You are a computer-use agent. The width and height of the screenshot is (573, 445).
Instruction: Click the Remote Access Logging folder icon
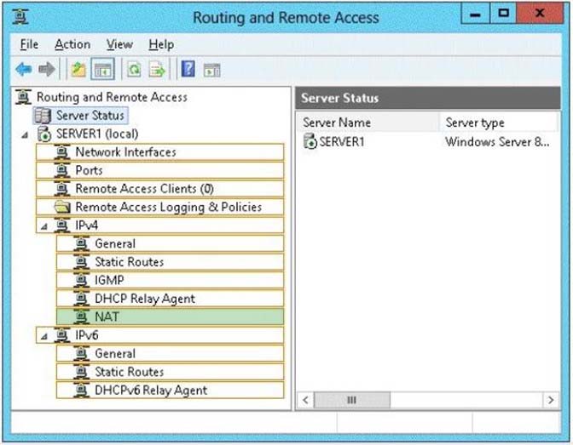point(62,207)
